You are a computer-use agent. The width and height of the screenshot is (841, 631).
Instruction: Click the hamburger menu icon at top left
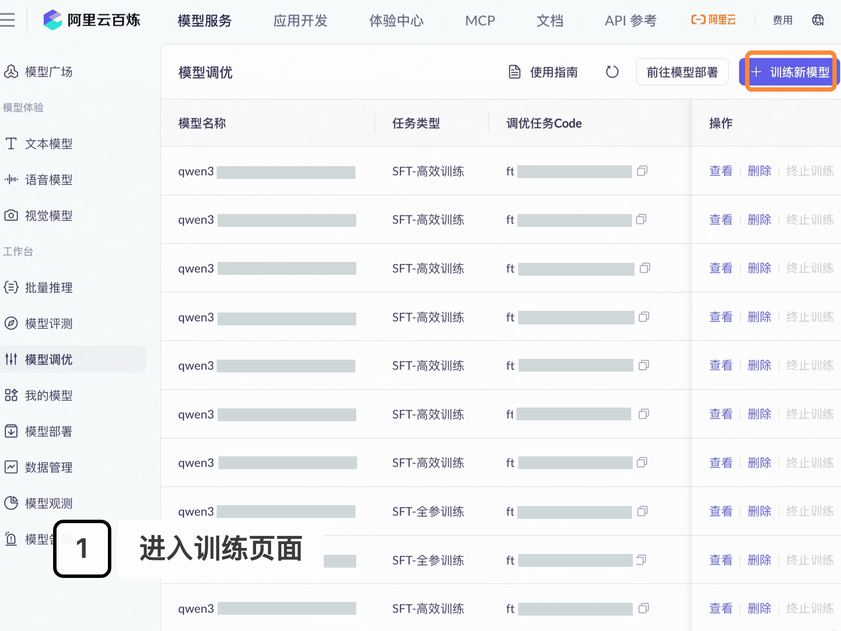click(7, 20)
